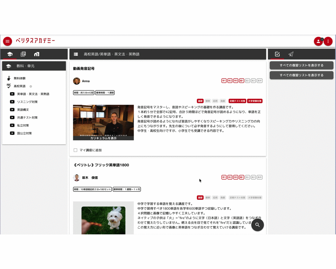
Task: Open the three-dot more options menu
Action: click(x=328, y=41)
